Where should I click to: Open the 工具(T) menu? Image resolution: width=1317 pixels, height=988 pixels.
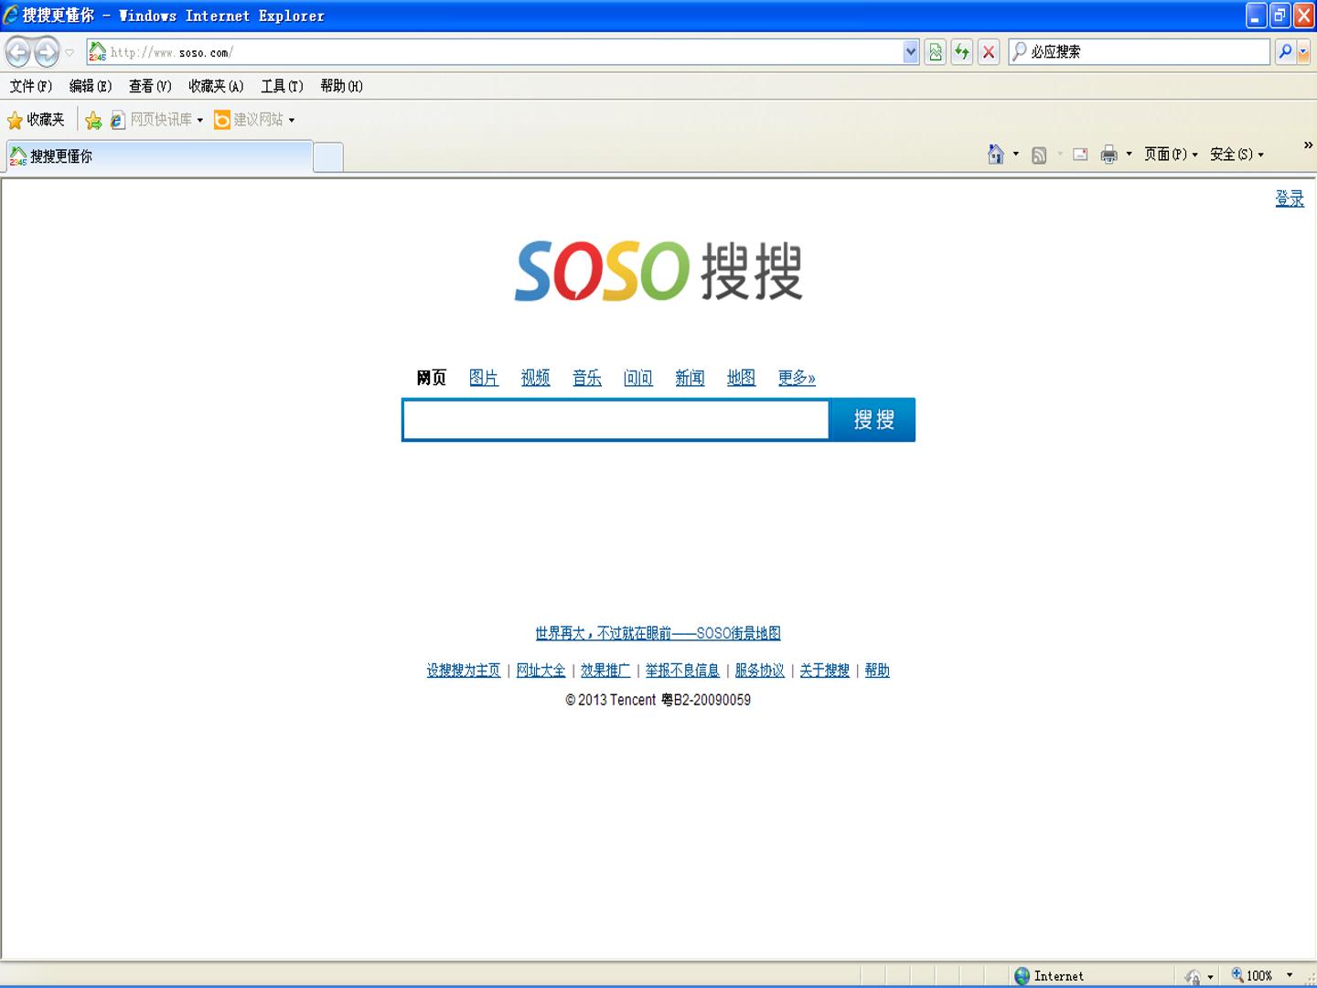pos(282,86)
